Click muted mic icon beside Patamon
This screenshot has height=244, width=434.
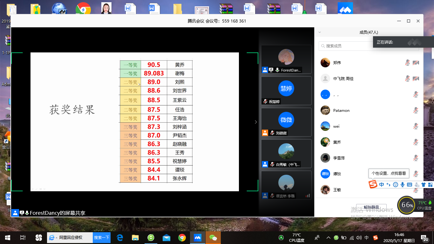[416, 110]
